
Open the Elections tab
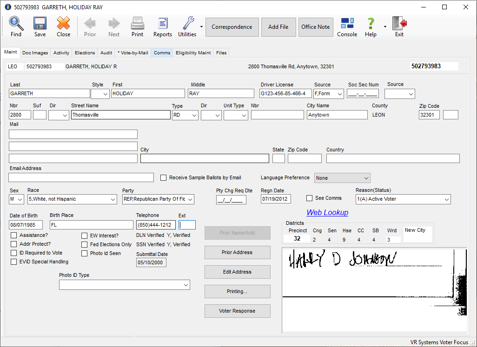click(85, 53)
